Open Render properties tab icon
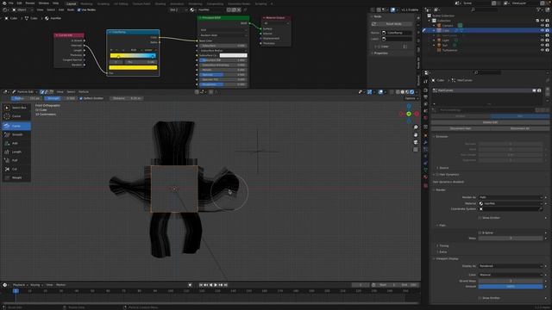 425,90
